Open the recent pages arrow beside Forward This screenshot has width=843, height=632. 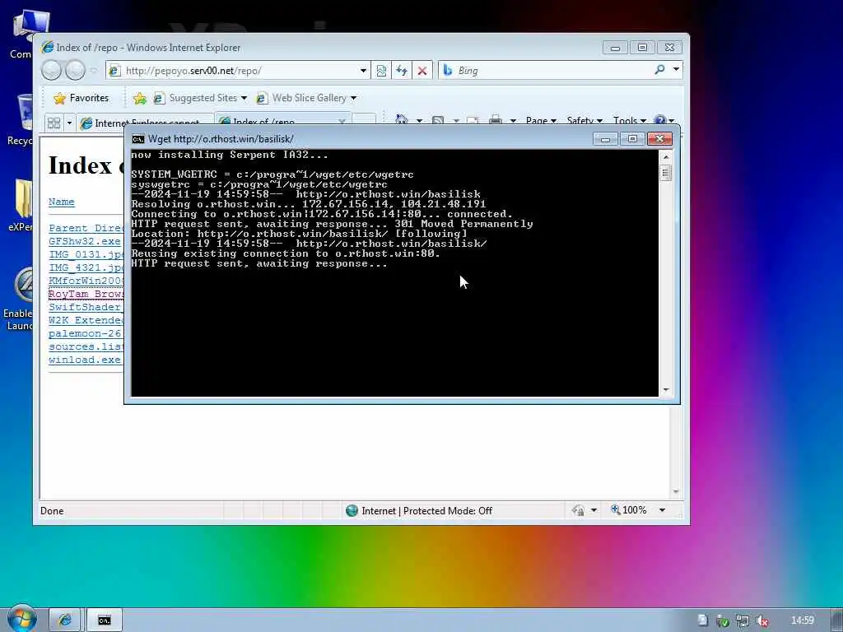tap(94, 71)
